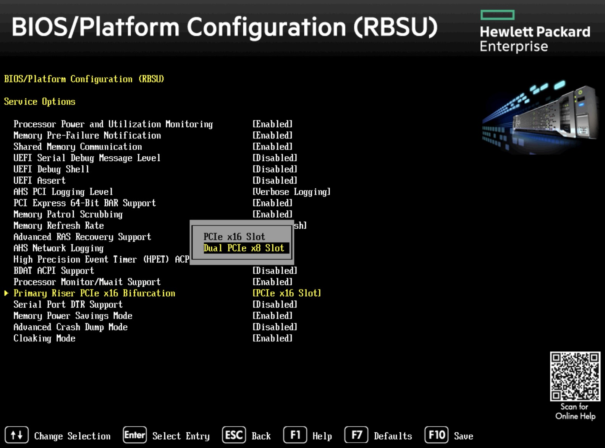Click the QR code for online help
This screenshot has height=448, width=605.
click(575, 376)
